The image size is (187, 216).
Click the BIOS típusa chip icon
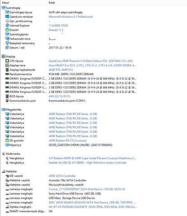pos(7,96)
